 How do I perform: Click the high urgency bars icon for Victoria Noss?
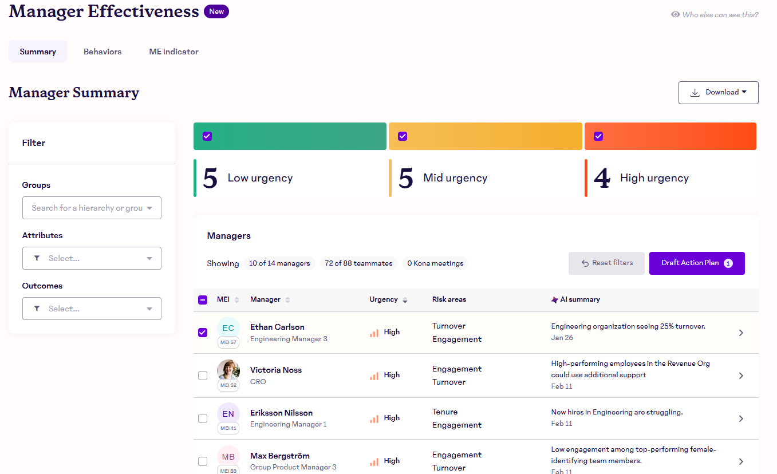tap(374, 376)
